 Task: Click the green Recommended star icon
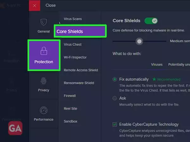point(154,79)
